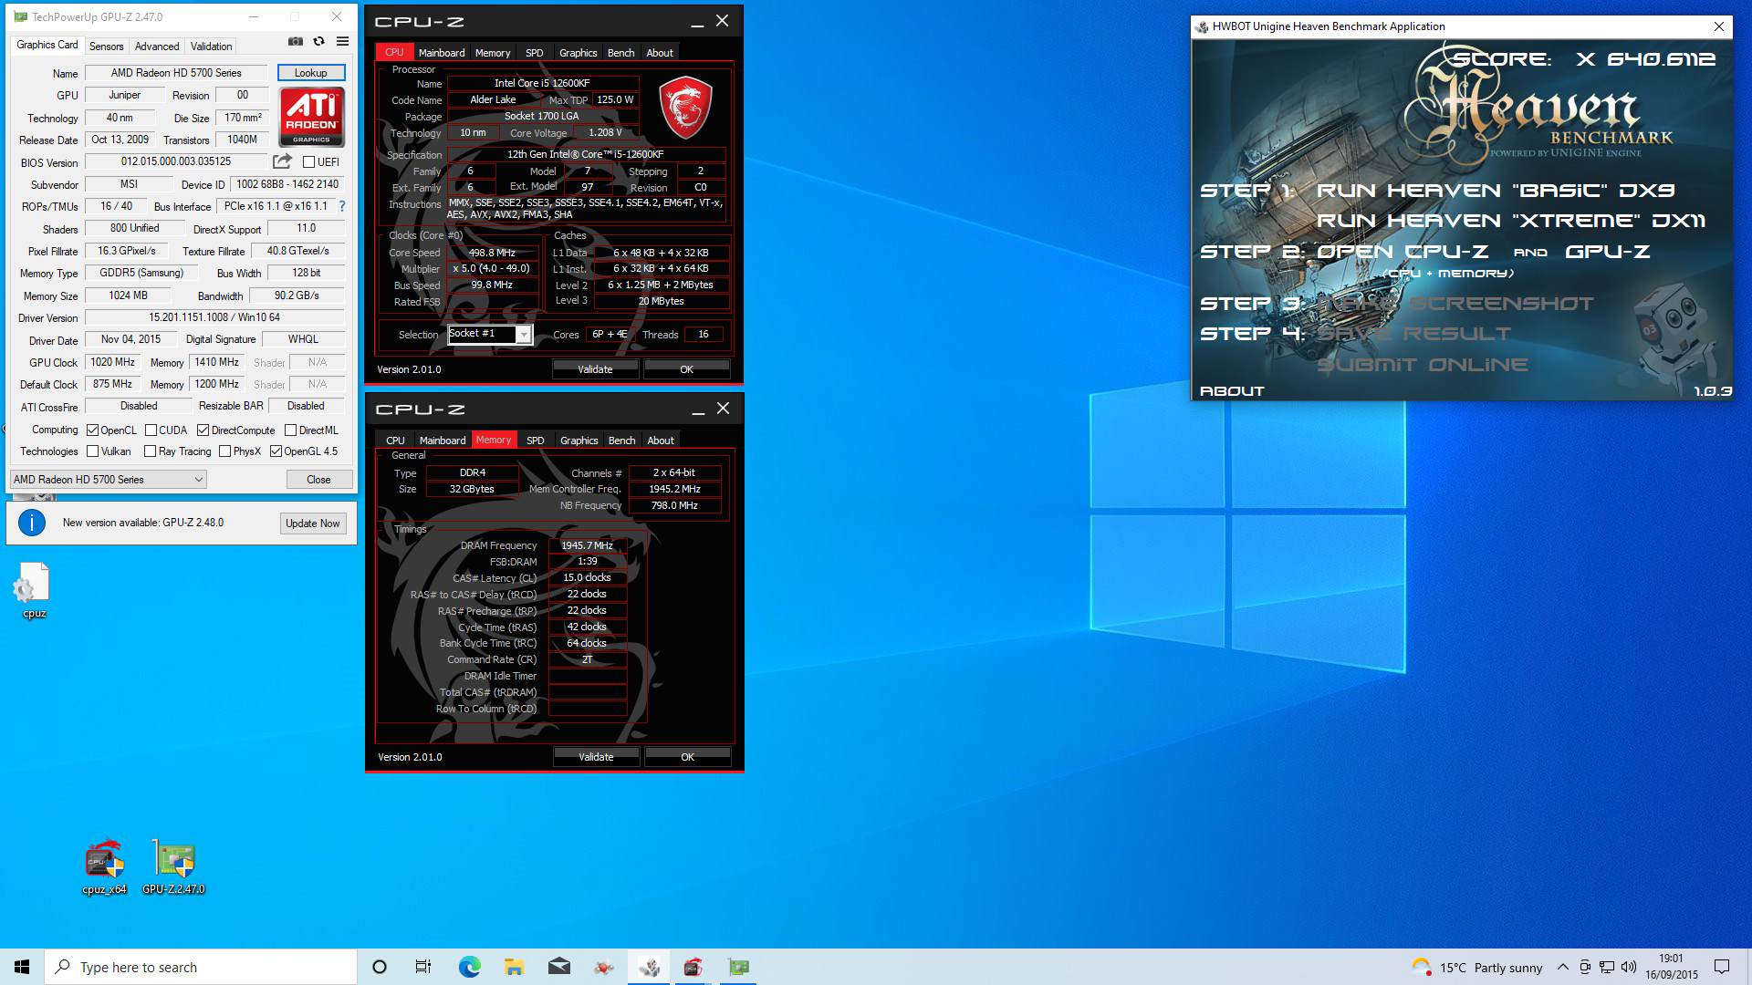Click OK in lower CPU-Z window

coord(687,757)
